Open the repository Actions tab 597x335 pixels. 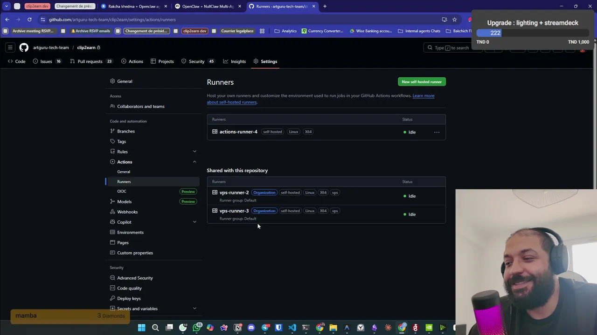tap(132, 61)
